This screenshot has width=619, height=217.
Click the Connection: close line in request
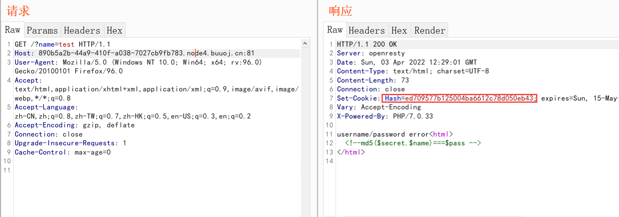coord(48,134)
